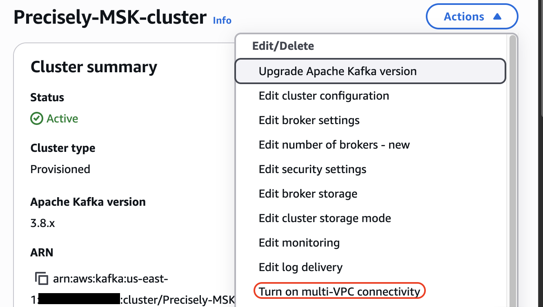Open Edit security settings
The width and height of the screenshot is (543, 307).
370,169
